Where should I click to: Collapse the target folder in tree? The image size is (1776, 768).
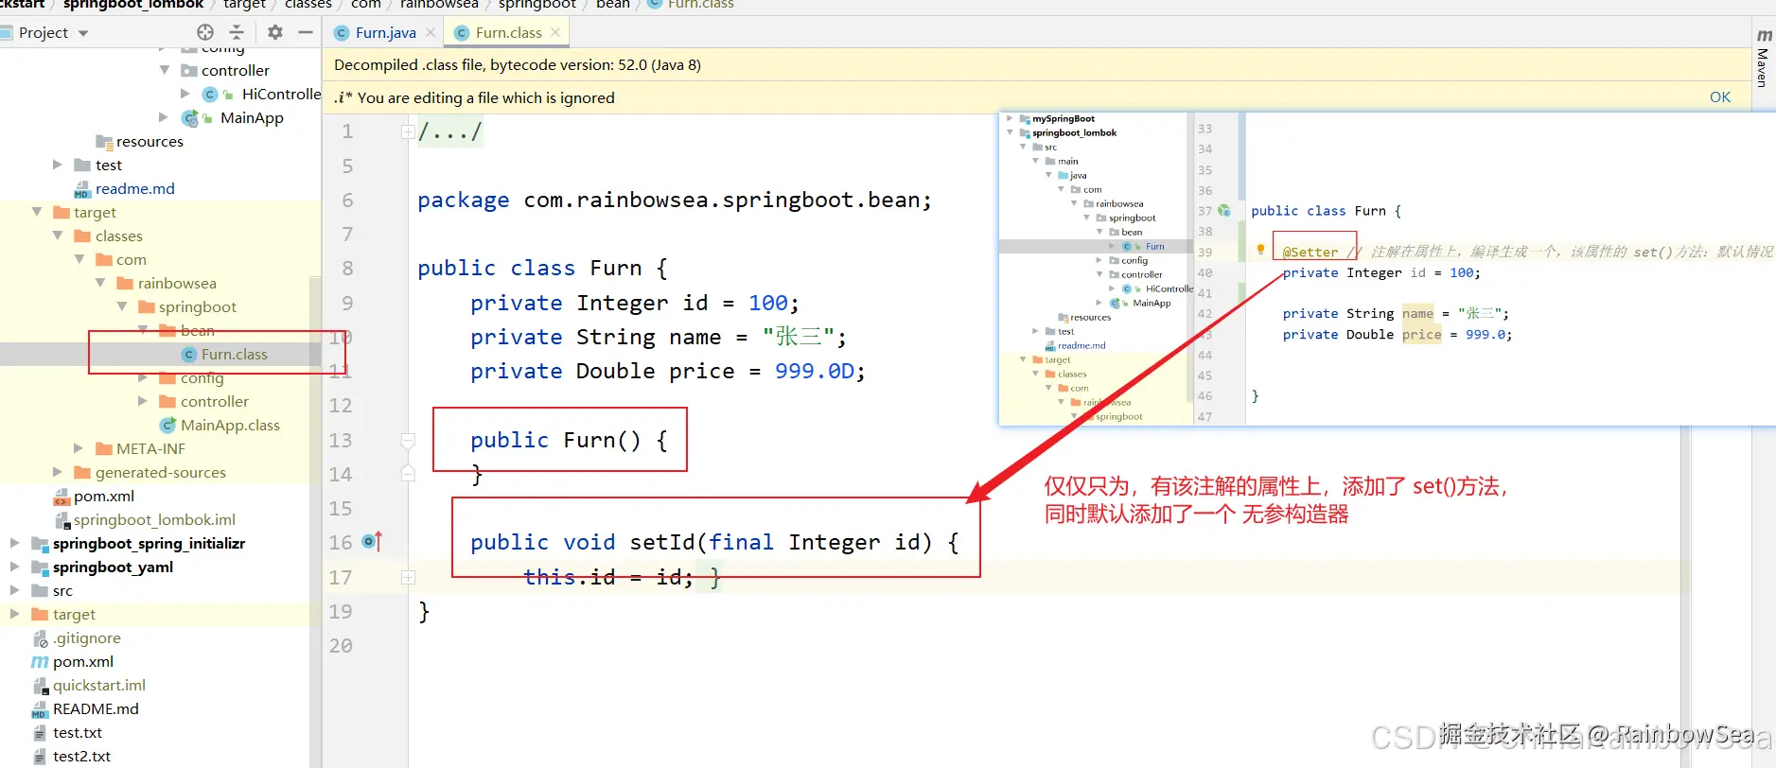click(x=37, y=212)
